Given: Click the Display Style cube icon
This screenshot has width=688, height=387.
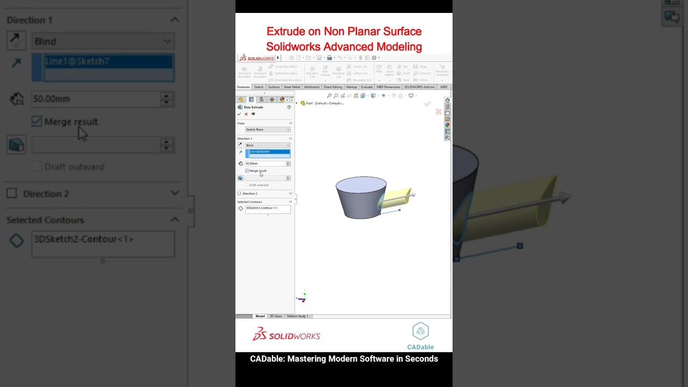Looking at the screenshot, I should point(373,96).
